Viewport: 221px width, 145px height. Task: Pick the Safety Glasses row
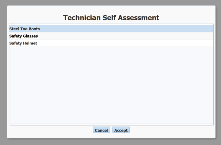(111, 36)
